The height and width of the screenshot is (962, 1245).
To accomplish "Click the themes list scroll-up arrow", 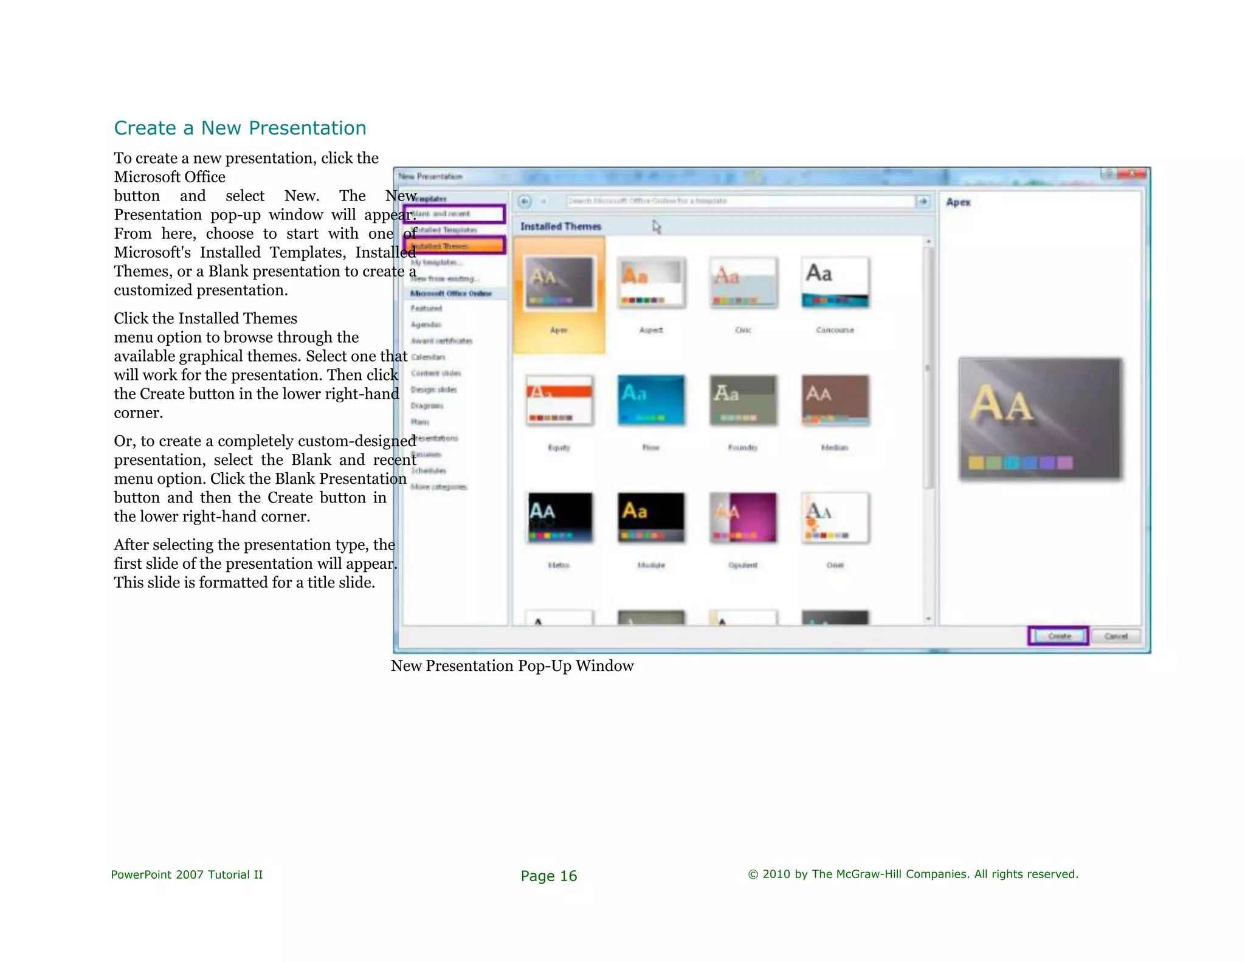I will [928, 242].
